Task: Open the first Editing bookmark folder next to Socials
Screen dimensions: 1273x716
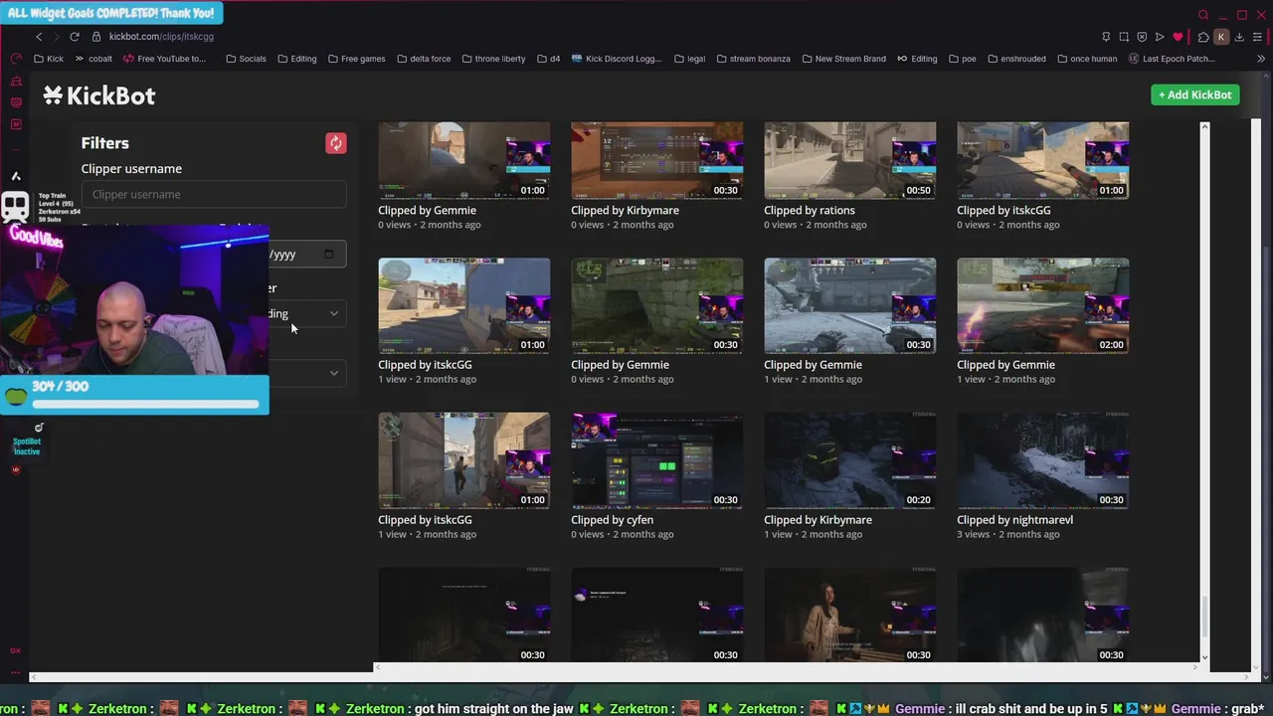Action: (x=296, y=59)
